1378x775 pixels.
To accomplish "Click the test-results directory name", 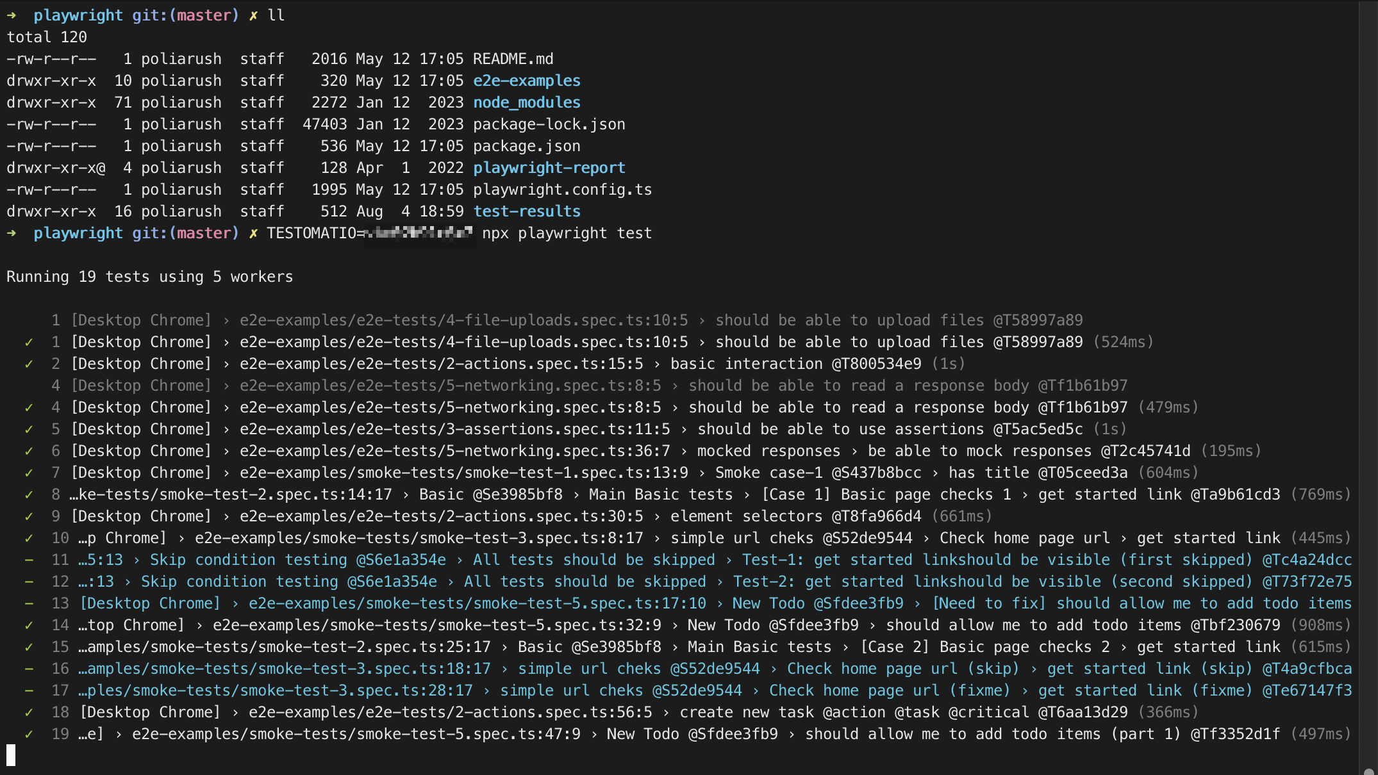I will coord(526,211).
